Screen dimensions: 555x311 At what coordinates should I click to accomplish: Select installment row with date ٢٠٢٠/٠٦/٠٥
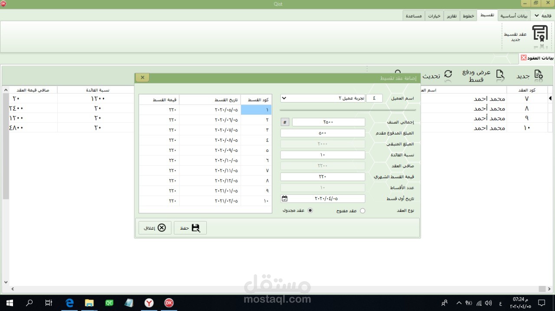point(205,120)
